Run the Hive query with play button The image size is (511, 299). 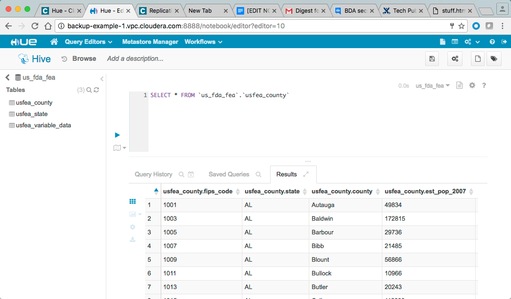coord(117,135)
